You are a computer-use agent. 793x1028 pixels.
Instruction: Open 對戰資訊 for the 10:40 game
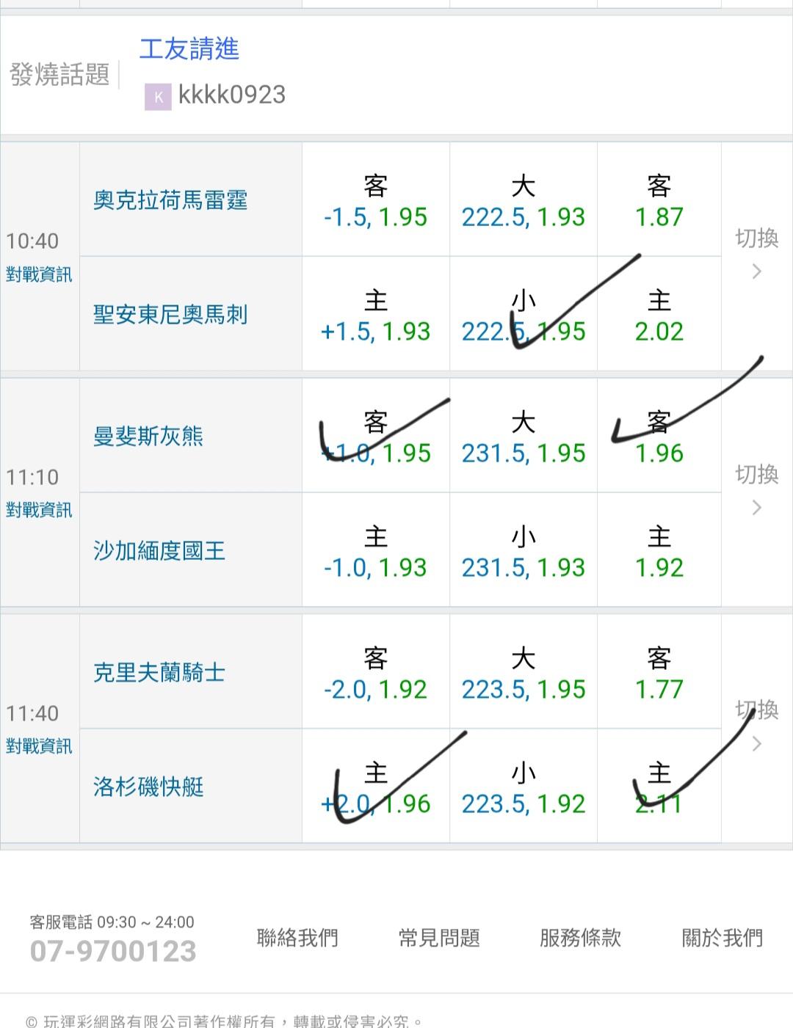click(39, 275)
